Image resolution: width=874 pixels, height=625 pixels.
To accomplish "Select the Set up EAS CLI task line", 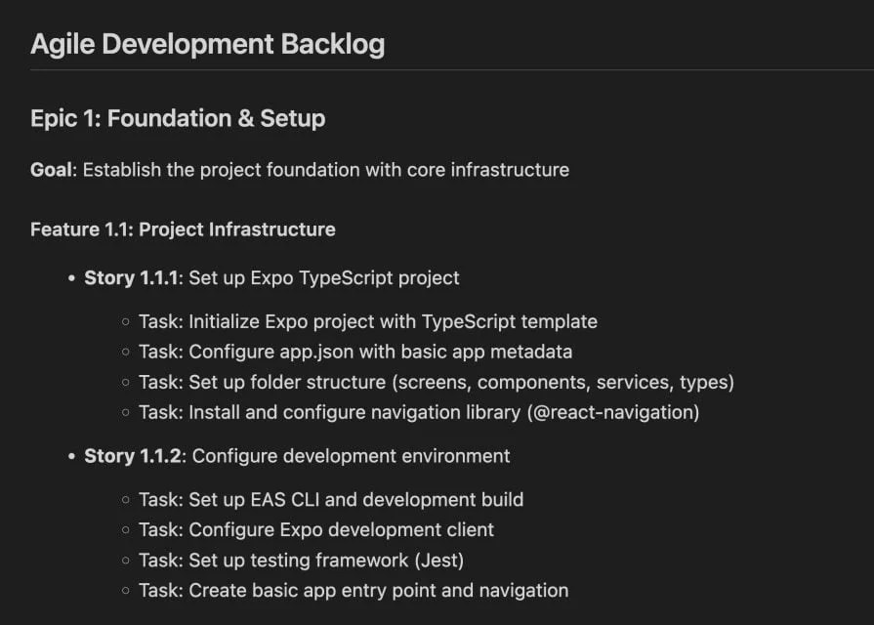I will click(x=331, y=500).
